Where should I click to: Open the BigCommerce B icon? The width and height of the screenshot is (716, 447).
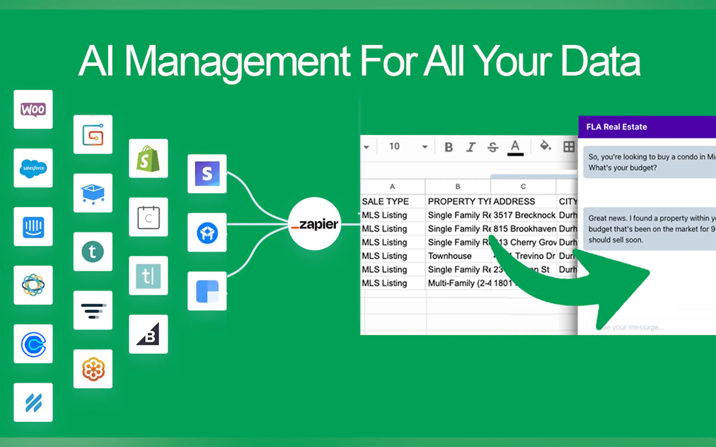pos(148,334)
